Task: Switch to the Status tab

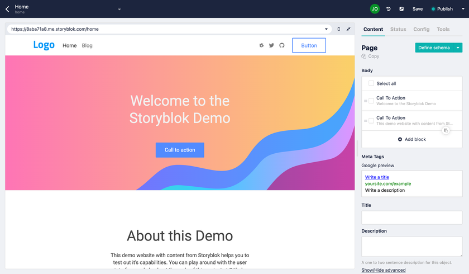Action: tap(398, 29)
